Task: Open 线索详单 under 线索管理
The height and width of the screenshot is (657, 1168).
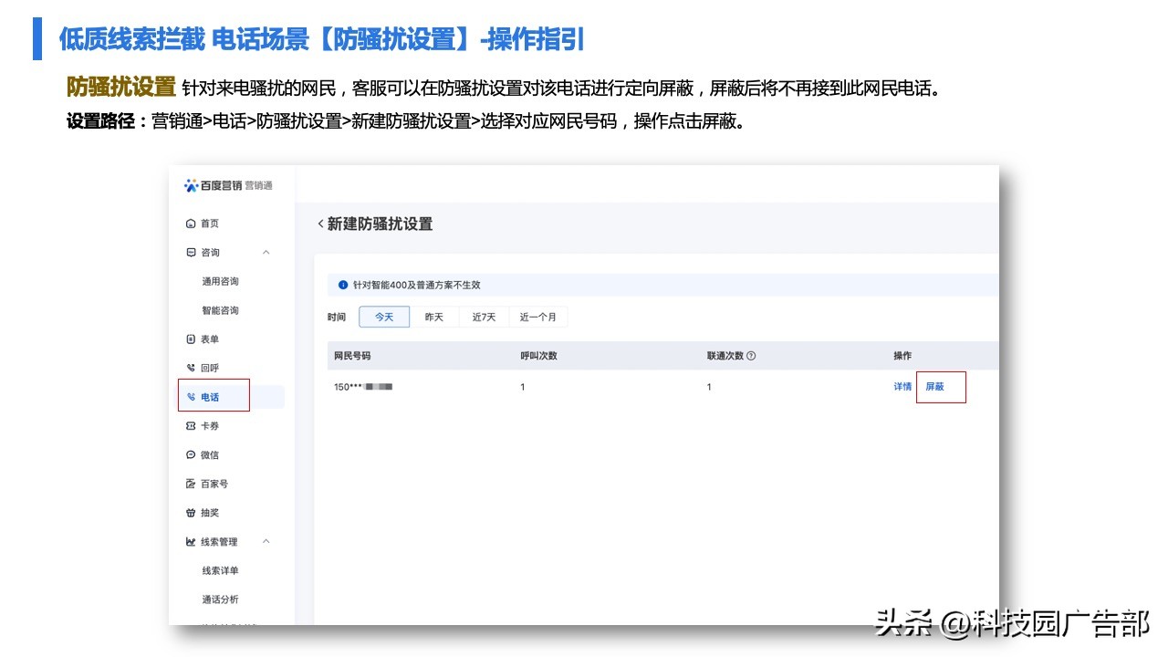Action: pyautogui.click(x=220, y=569)
